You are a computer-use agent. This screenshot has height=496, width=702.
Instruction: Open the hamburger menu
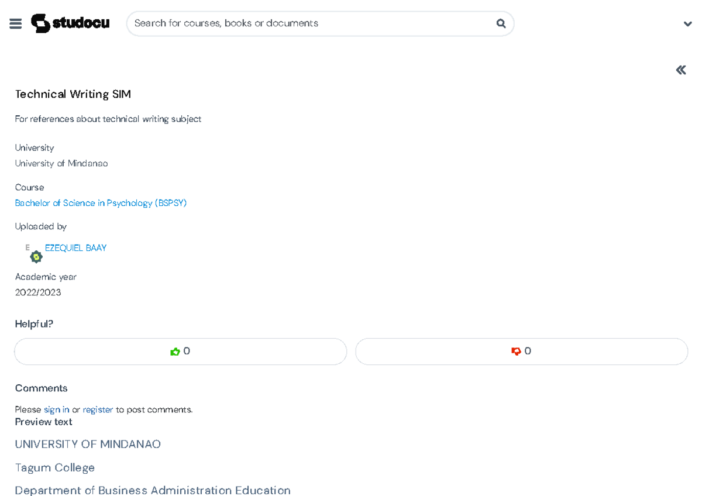(x=16, y=23)
